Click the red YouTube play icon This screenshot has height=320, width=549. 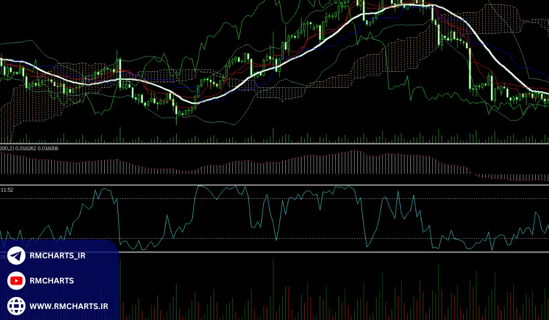point(16,281)
